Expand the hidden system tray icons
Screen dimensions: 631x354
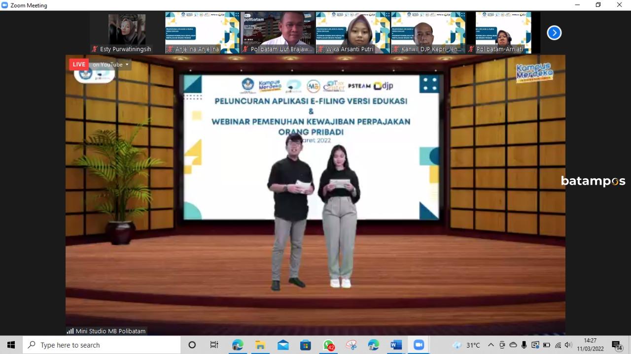491,345
